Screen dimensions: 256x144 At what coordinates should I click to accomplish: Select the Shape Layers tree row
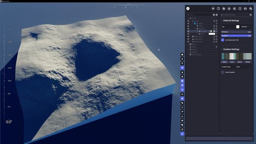click(202, 39)
